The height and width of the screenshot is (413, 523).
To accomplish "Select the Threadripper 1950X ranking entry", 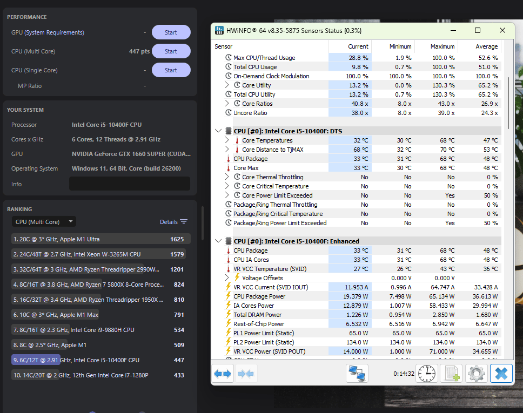I will (x=101, y=299).
